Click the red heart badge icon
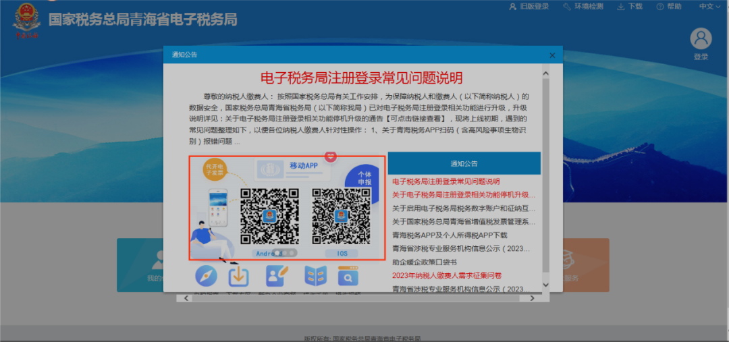The height and width of the screenshot is (342, 729). pyautogui.click(x=330, y=156)
